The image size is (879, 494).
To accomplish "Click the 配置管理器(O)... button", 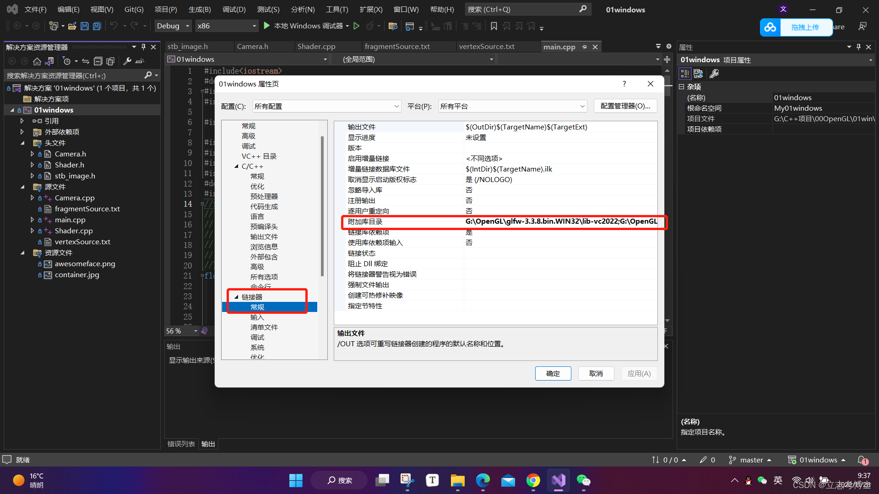I will (625, 106).
